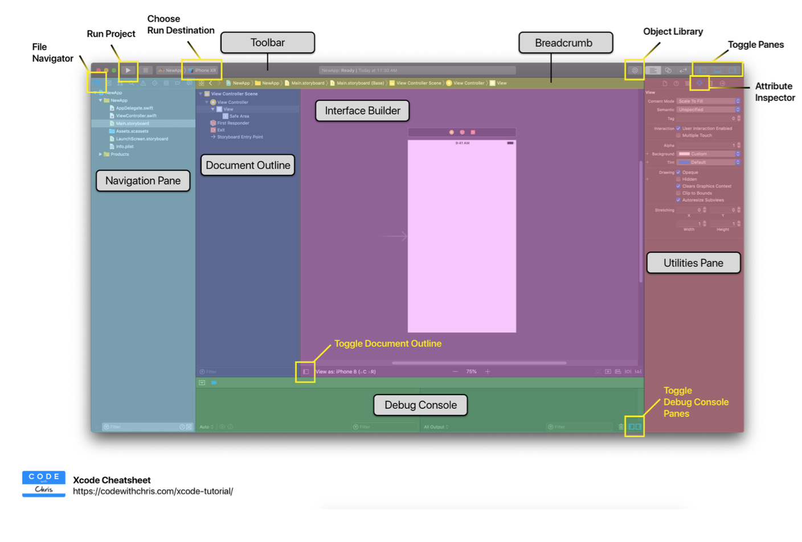The image size is (802, 542).
Task: Uncheck the Opaque checkbox
Action: (x=678, y=173)
